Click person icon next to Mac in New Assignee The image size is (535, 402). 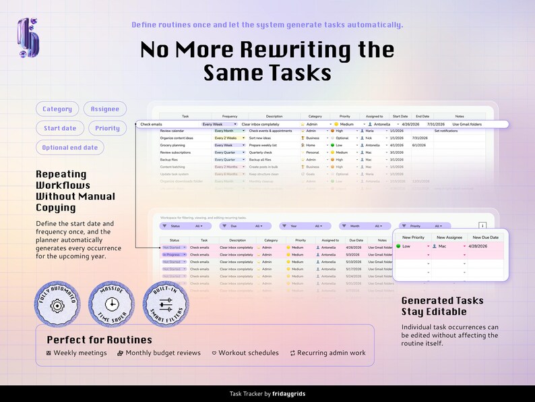(x=435, y=246)
